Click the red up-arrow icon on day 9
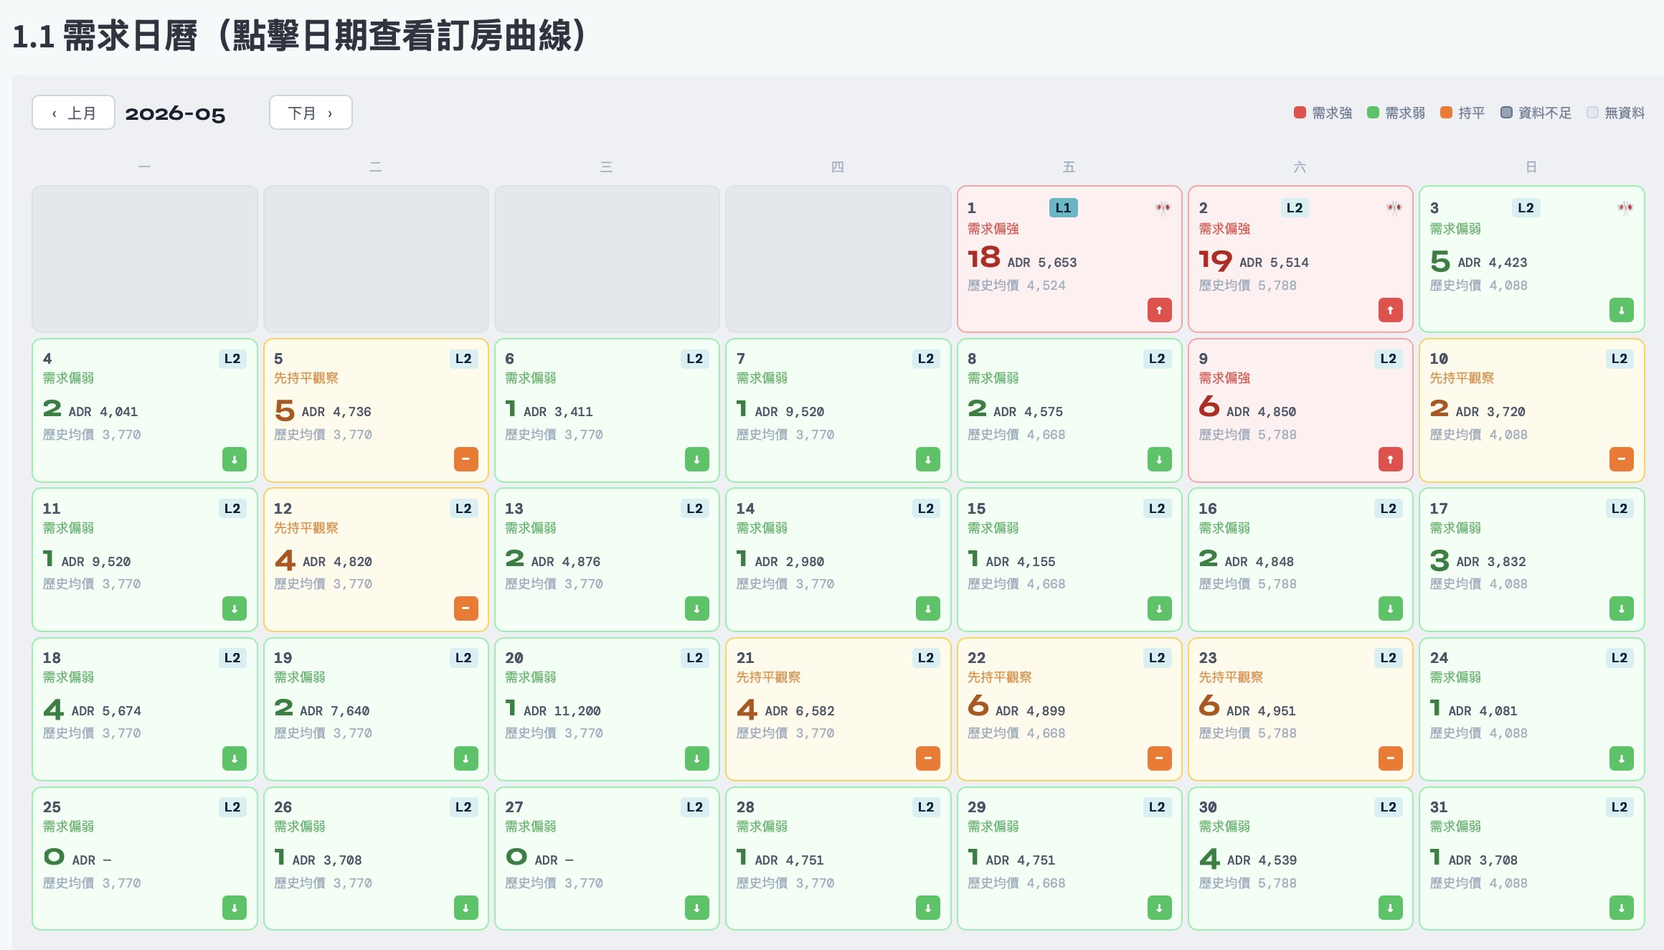1664x950 pixels. click(1390, 459)
